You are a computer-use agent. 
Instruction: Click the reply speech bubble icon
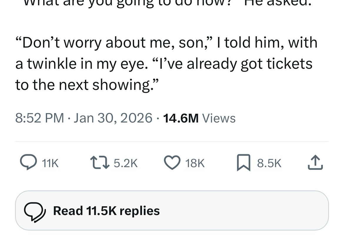tap(28, 163)
